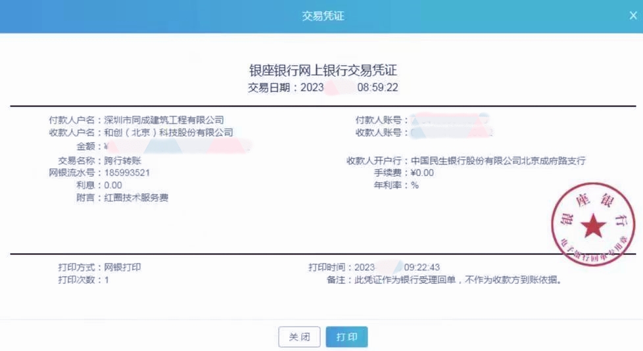
Task: Select payer name 深圳市同成建筑工程有限公司
Action: (x=164, y=120)
